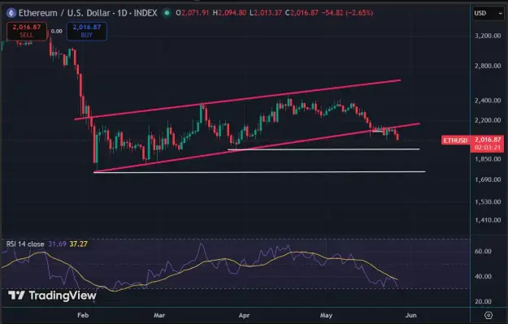The image size is (508, 324).
Task: Click the 2,400.00 price axis label
Action: tap(488, 101)
